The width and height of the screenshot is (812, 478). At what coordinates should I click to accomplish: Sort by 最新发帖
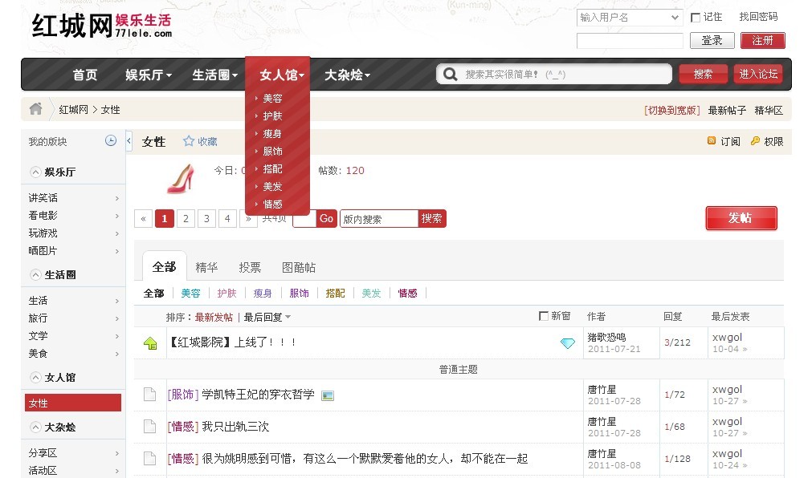(x=214, y=317)
